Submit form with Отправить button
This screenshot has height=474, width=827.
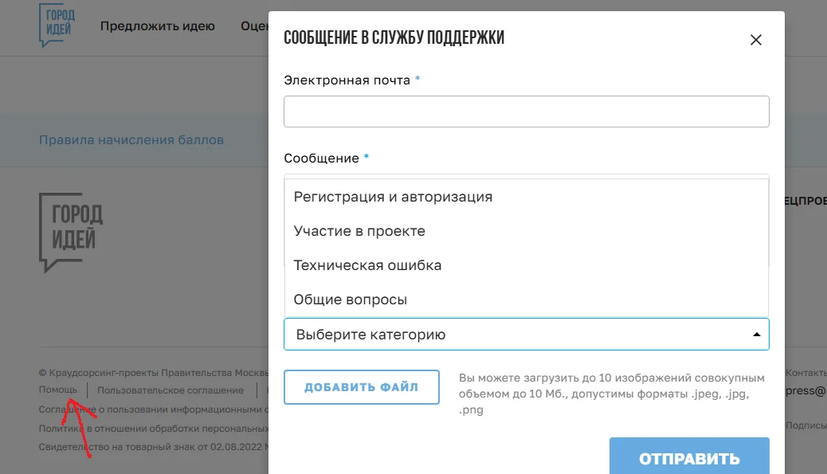pos(689,456)
